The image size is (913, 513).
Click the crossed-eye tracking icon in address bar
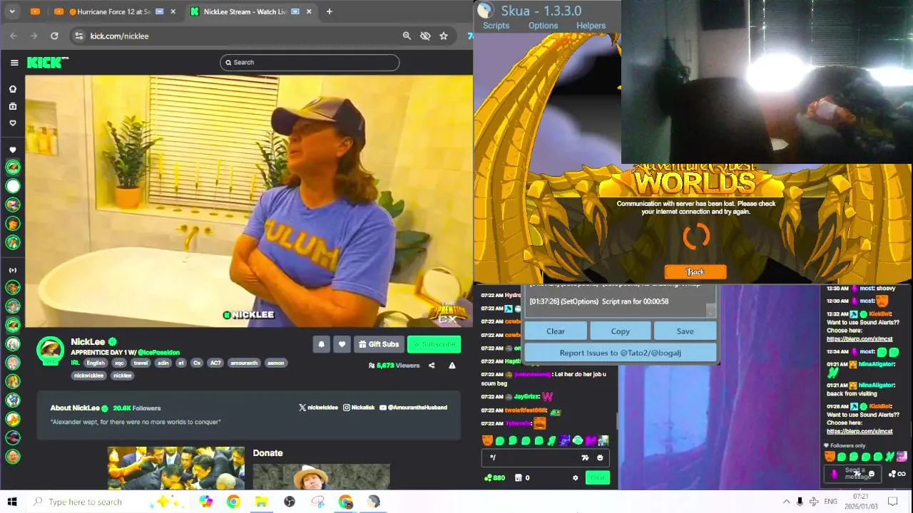pos(425,36)
